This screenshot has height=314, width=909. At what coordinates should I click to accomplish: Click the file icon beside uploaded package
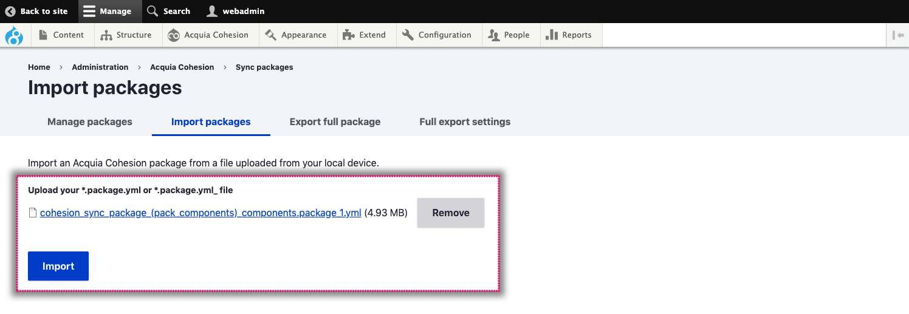point(33,213)
